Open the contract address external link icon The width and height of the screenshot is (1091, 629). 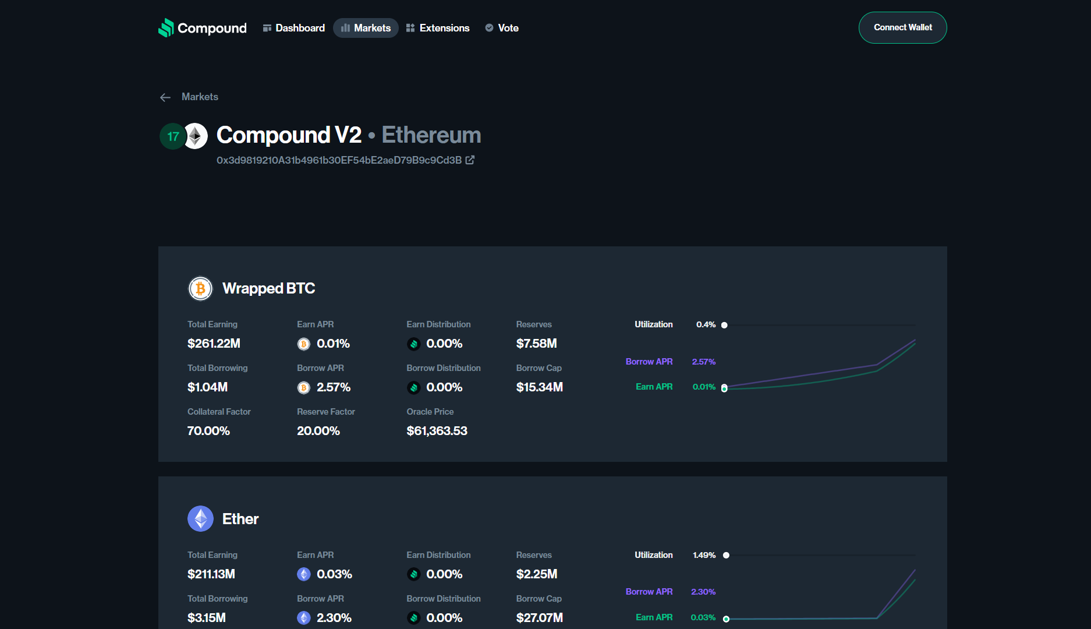point(470,160)
